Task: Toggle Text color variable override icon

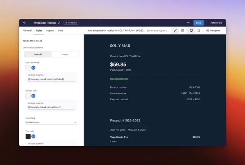Action: click(x=34, y=136)
